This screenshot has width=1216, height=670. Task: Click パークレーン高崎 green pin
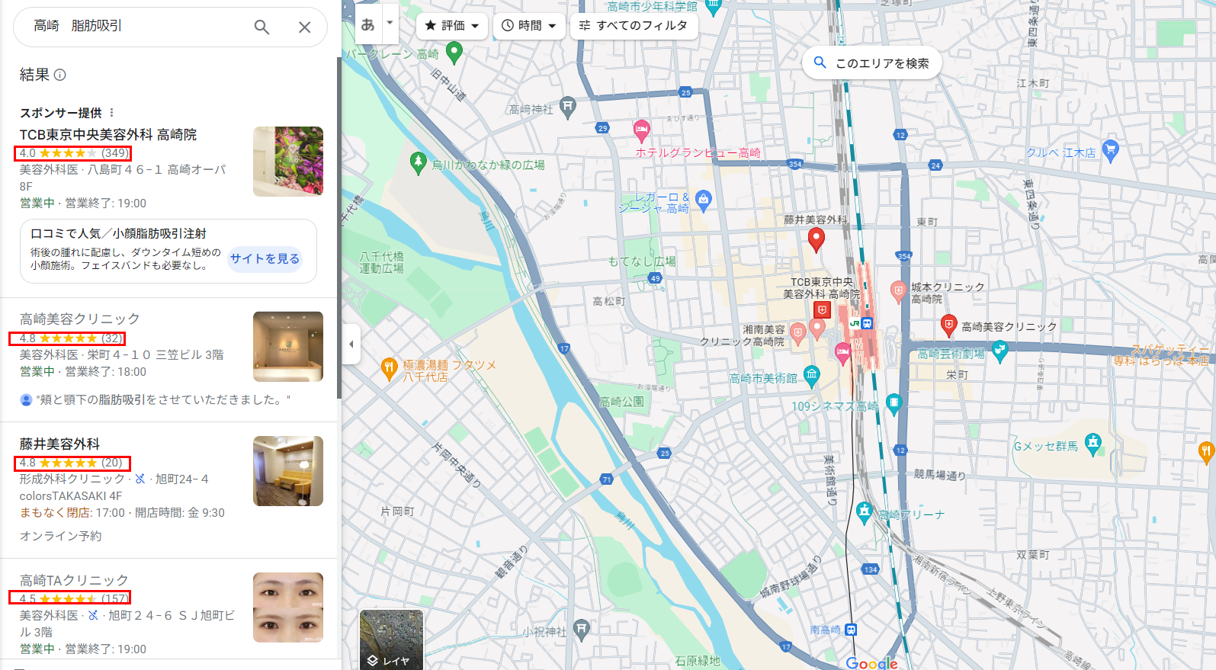tap(454, 53)
